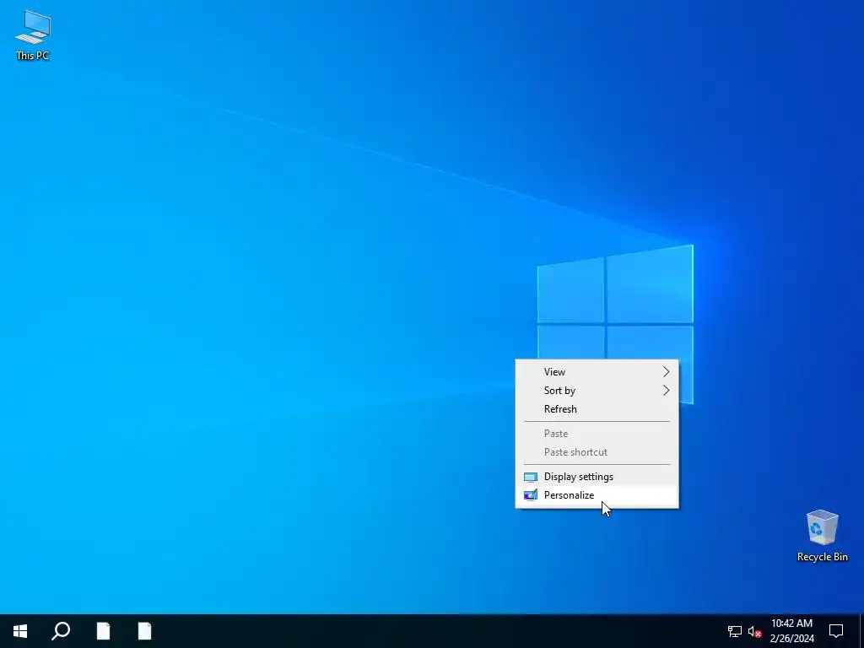The height and width of the screenshot is (648, 864).
Task: Expand the Sort by submenu arrow
Action: click(666, 391)
